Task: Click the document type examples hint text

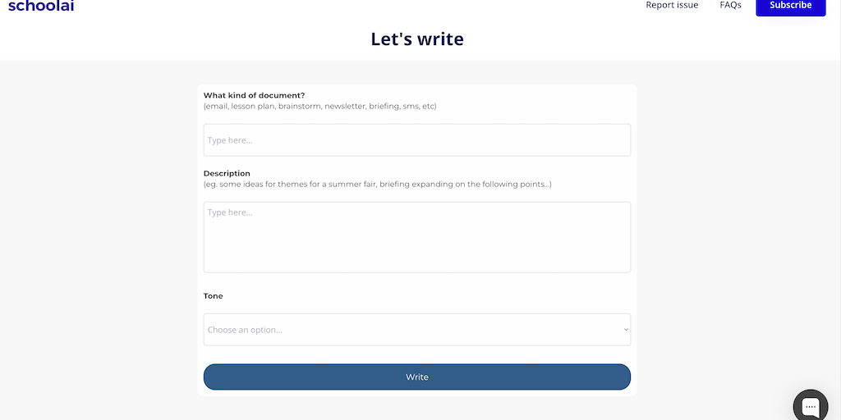Action: click(319, 107)
